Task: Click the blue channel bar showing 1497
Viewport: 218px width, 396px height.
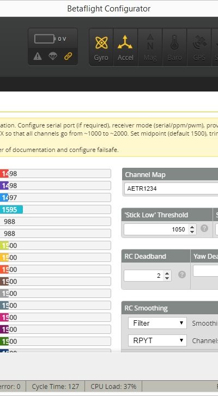Action: coord(56,198)
